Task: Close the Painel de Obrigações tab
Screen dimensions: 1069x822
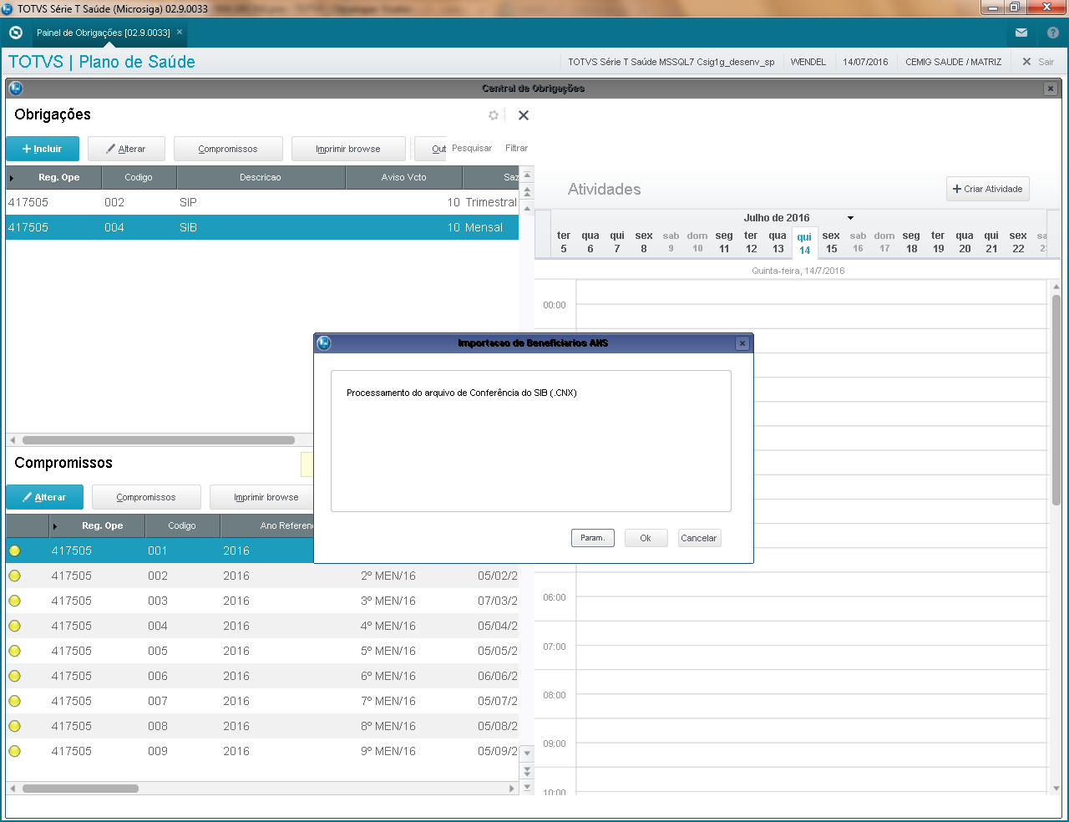Action: click(x=180, y=33)
